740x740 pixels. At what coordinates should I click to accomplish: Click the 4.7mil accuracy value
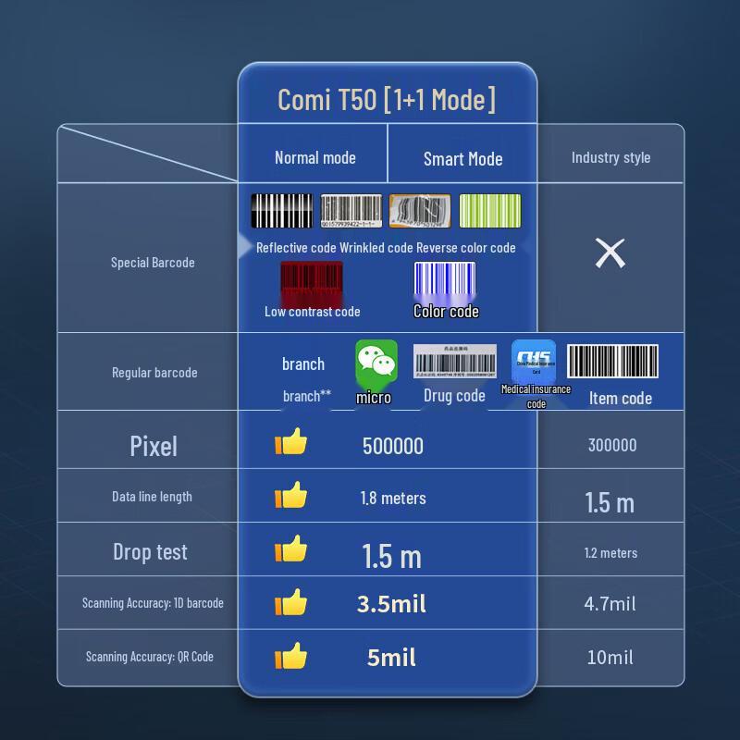(x=610, y=604)
